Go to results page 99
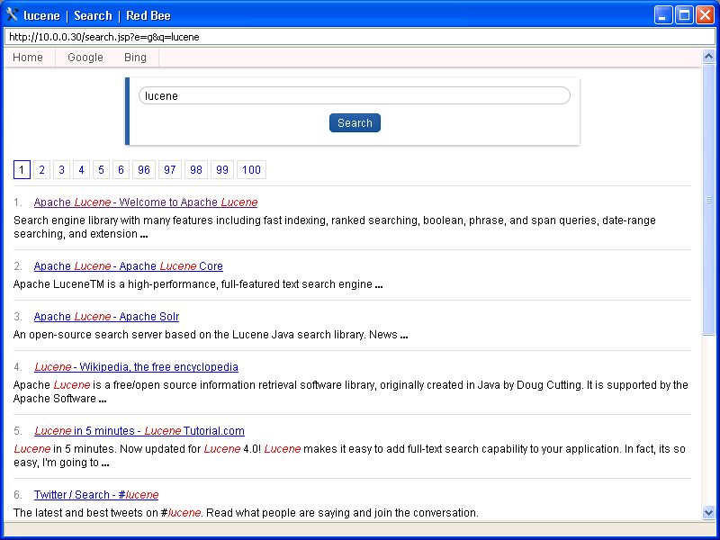 222,169
